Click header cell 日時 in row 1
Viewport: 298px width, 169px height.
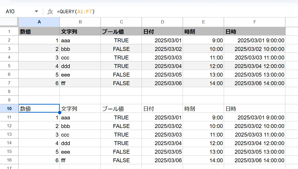tap(255, 31)
